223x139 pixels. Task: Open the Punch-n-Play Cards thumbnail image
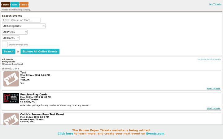click(11, 98)
